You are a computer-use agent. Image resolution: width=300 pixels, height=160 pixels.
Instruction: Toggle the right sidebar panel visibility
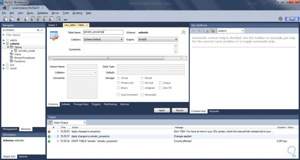297,19
